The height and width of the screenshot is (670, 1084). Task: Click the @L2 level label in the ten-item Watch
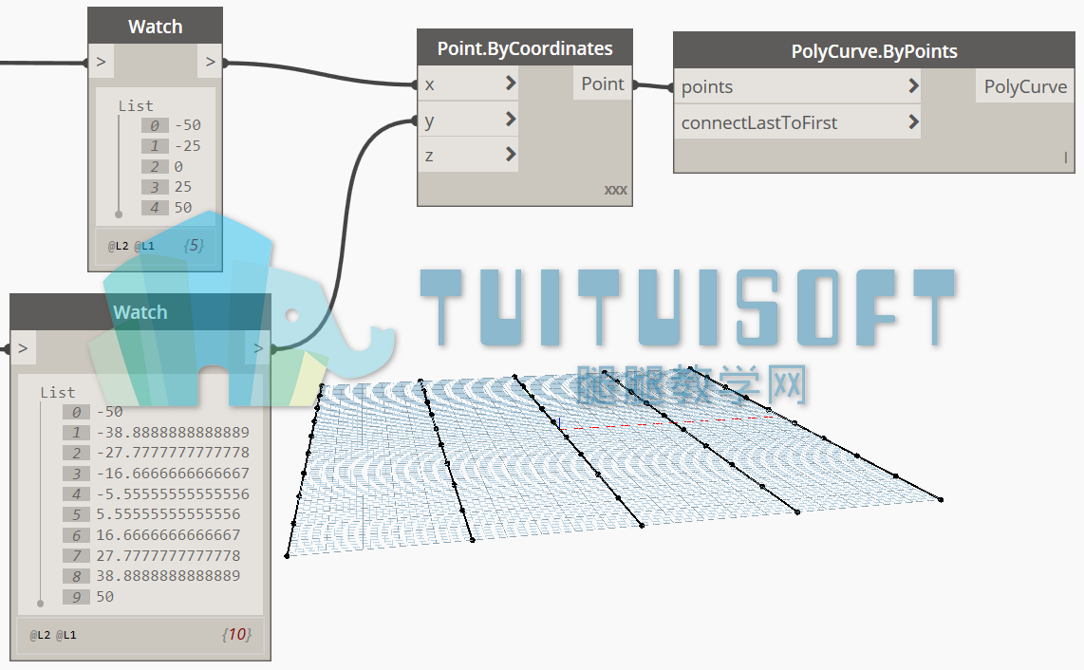point(40,635)
